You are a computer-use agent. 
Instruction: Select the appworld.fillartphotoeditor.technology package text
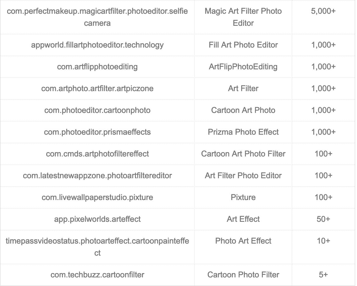tap(97, 45)
